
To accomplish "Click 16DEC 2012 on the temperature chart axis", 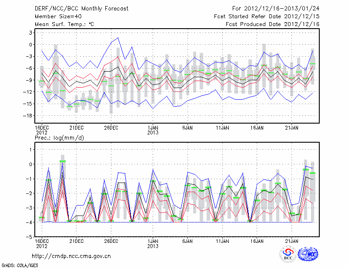I will [x=41, y=130].
